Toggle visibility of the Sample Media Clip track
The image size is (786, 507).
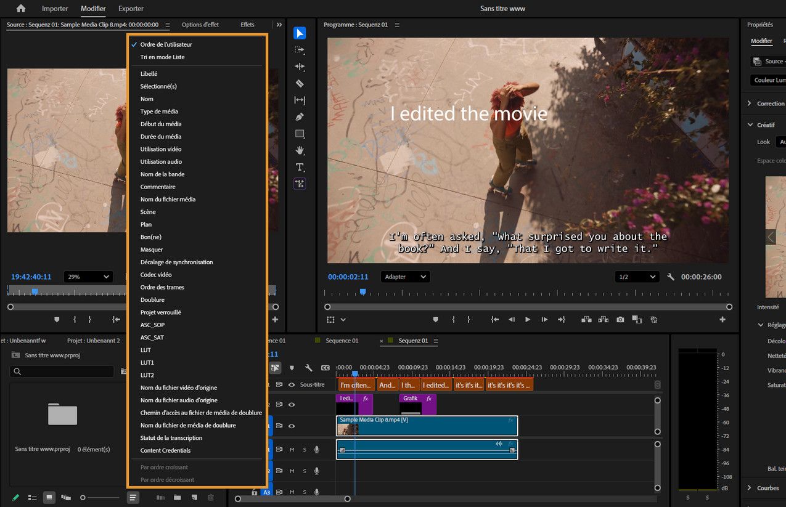point(292,426)
